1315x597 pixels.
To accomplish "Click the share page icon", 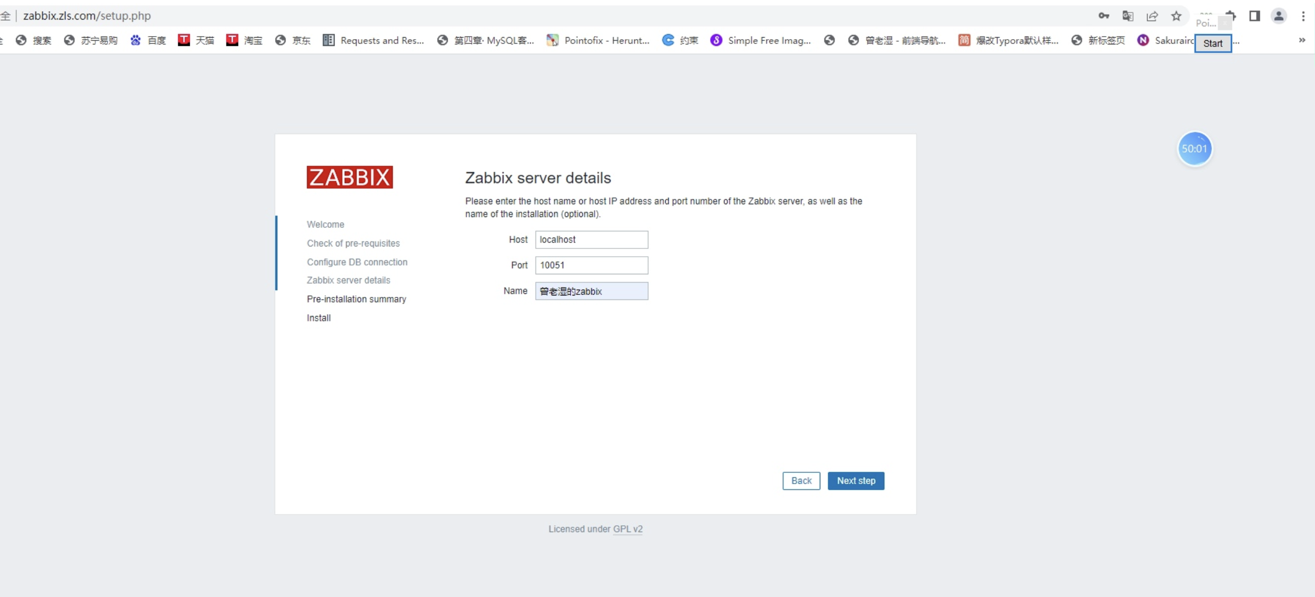I will pyautogui.click(x=1152, y=16).
